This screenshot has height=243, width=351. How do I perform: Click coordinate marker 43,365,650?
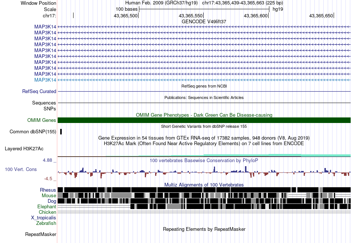(x=321, y=16)
